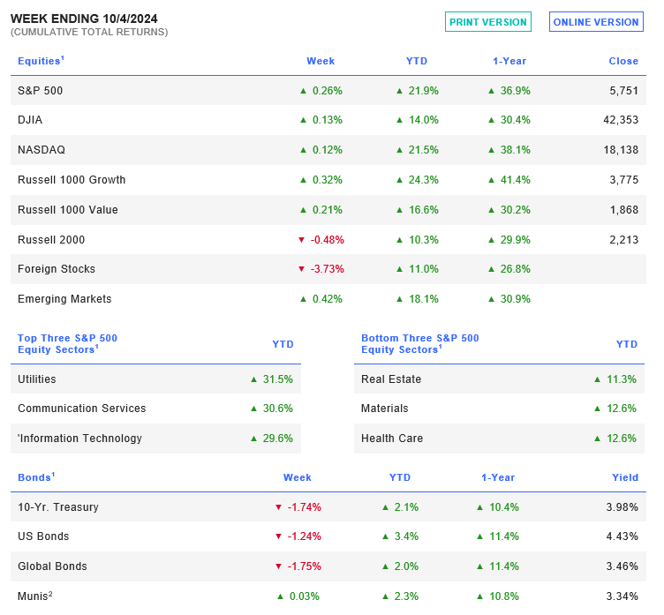Select the 10-Yr. Treasury row label
Viewport: 664px width, 615px height.
[58, 507]
